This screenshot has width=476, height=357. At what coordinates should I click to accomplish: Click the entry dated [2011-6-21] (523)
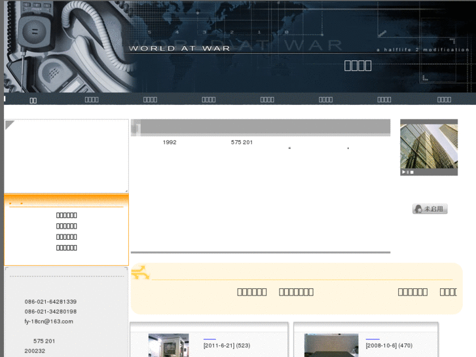[227, 345]
